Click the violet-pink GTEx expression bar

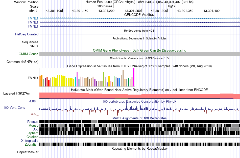77,79
